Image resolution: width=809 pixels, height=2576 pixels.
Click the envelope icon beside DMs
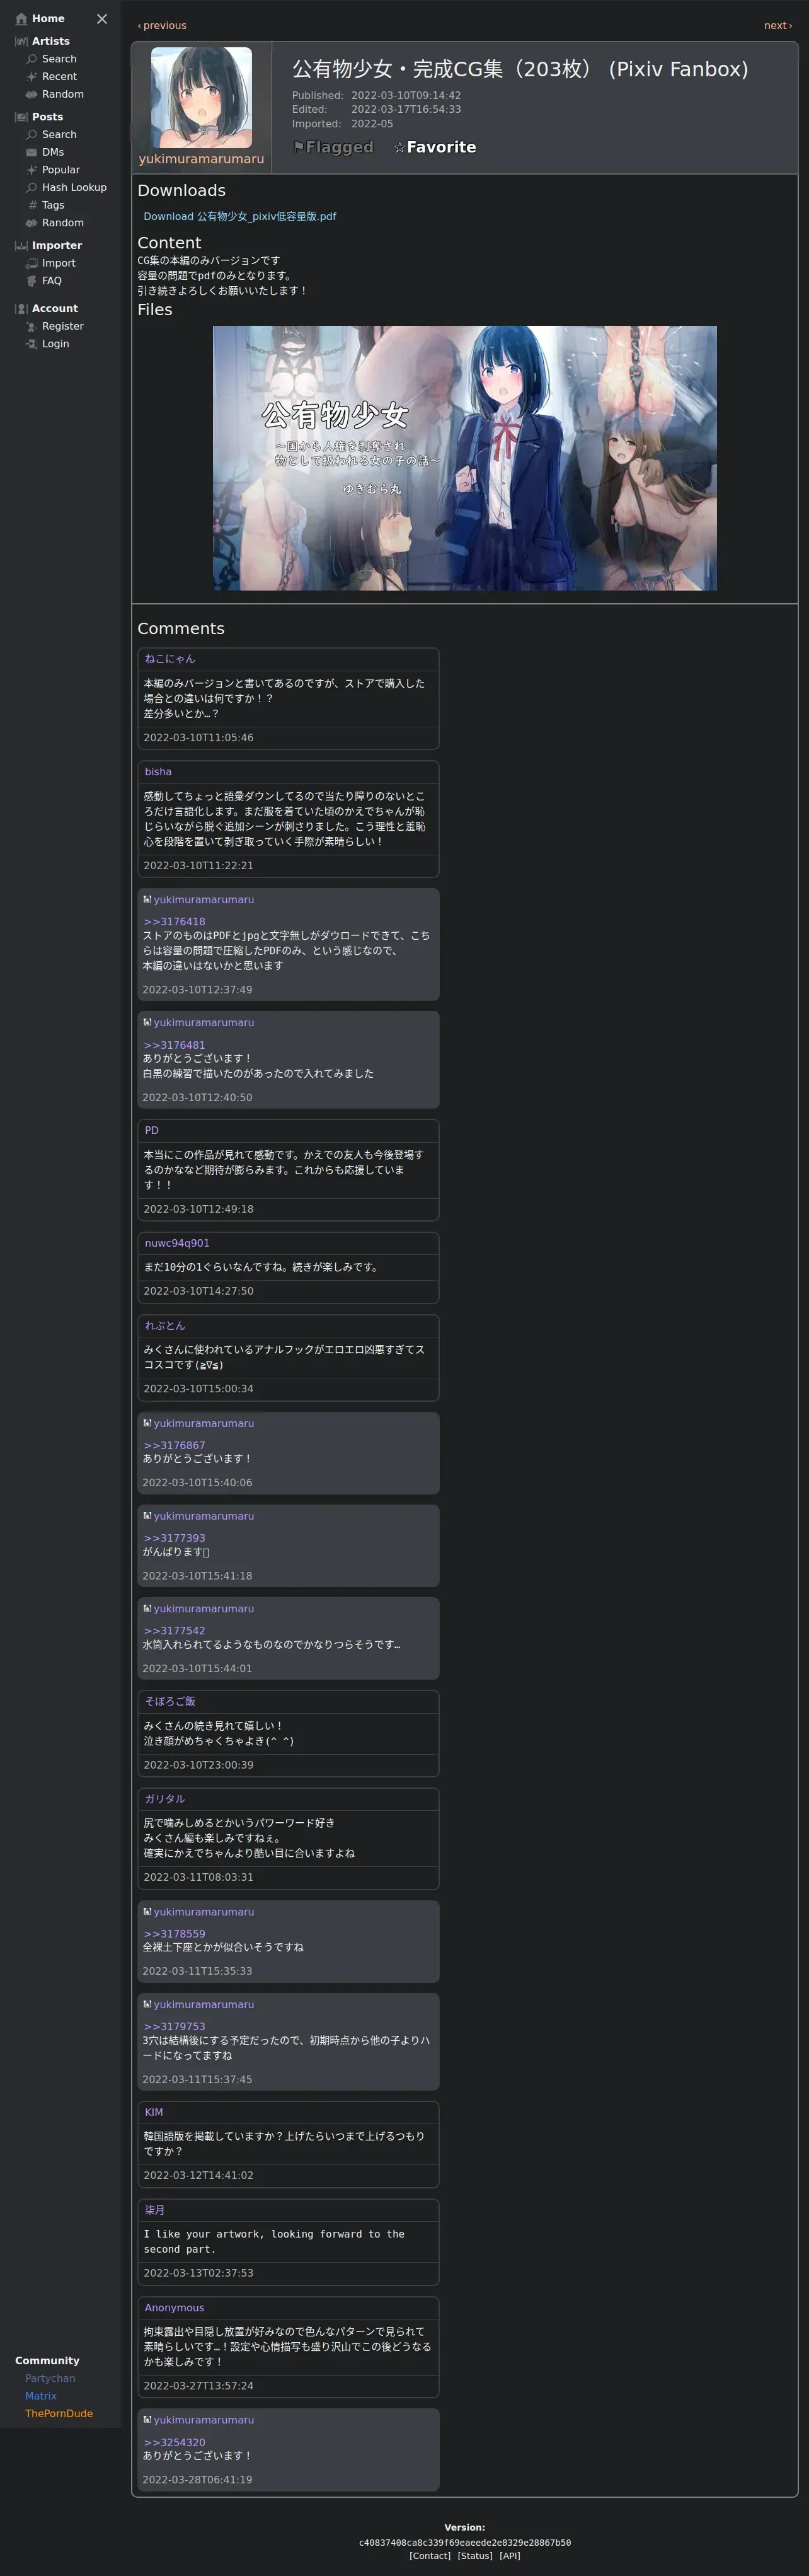(x=32, y=152)
